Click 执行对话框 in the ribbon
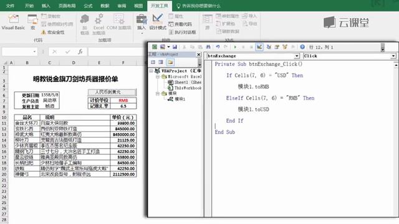Image resolution: width=399 pixels, height=224 pixels. (182, 32)
